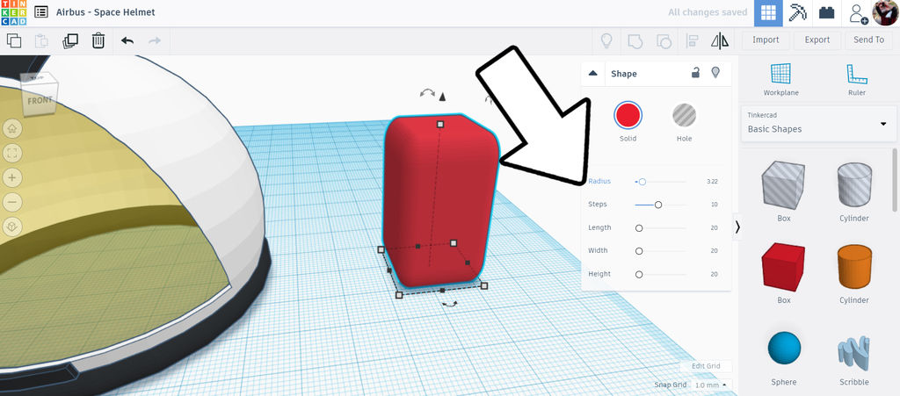Screen dimensions: 900x396
Task: Click the Radius slider handle
Action: tap(642, 182)
